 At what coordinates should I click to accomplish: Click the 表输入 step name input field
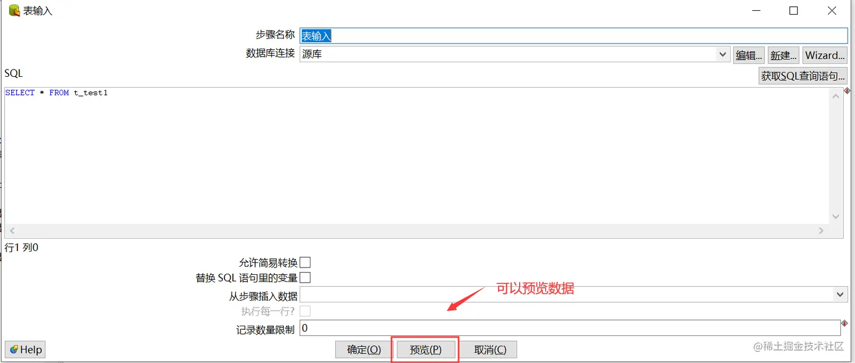tap(573, 36)
